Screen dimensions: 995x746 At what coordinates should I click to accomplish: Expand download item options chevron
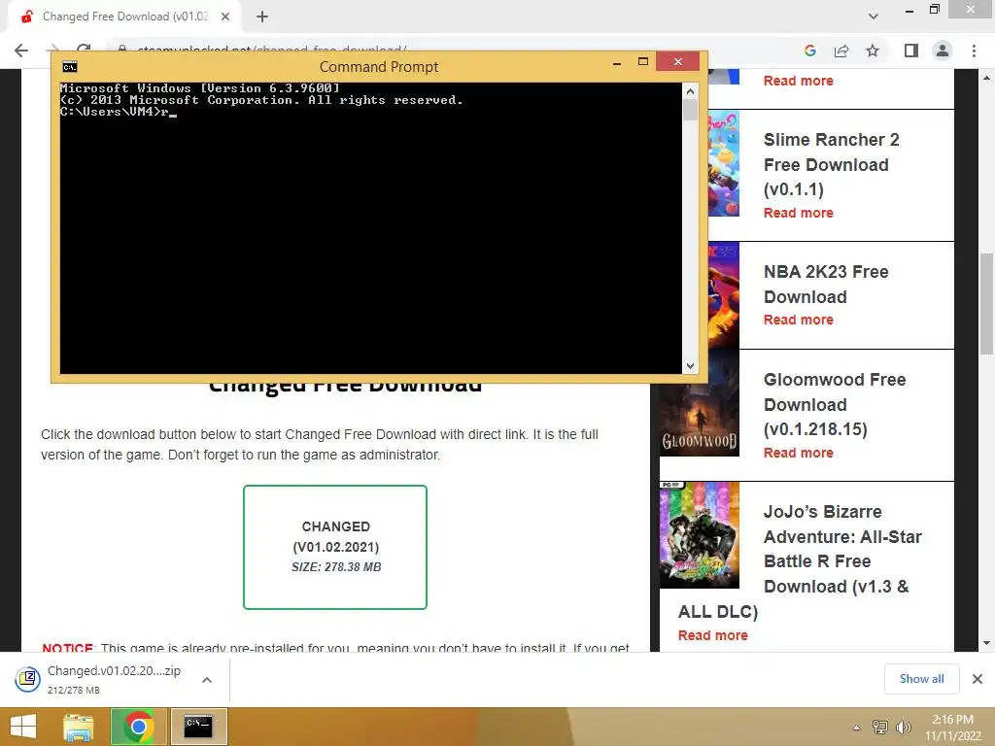tap(207, 679)
